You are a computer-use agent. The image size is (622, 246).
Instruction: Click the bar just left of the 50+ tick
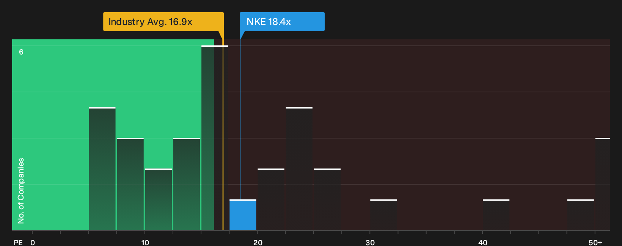pos(581,215)
